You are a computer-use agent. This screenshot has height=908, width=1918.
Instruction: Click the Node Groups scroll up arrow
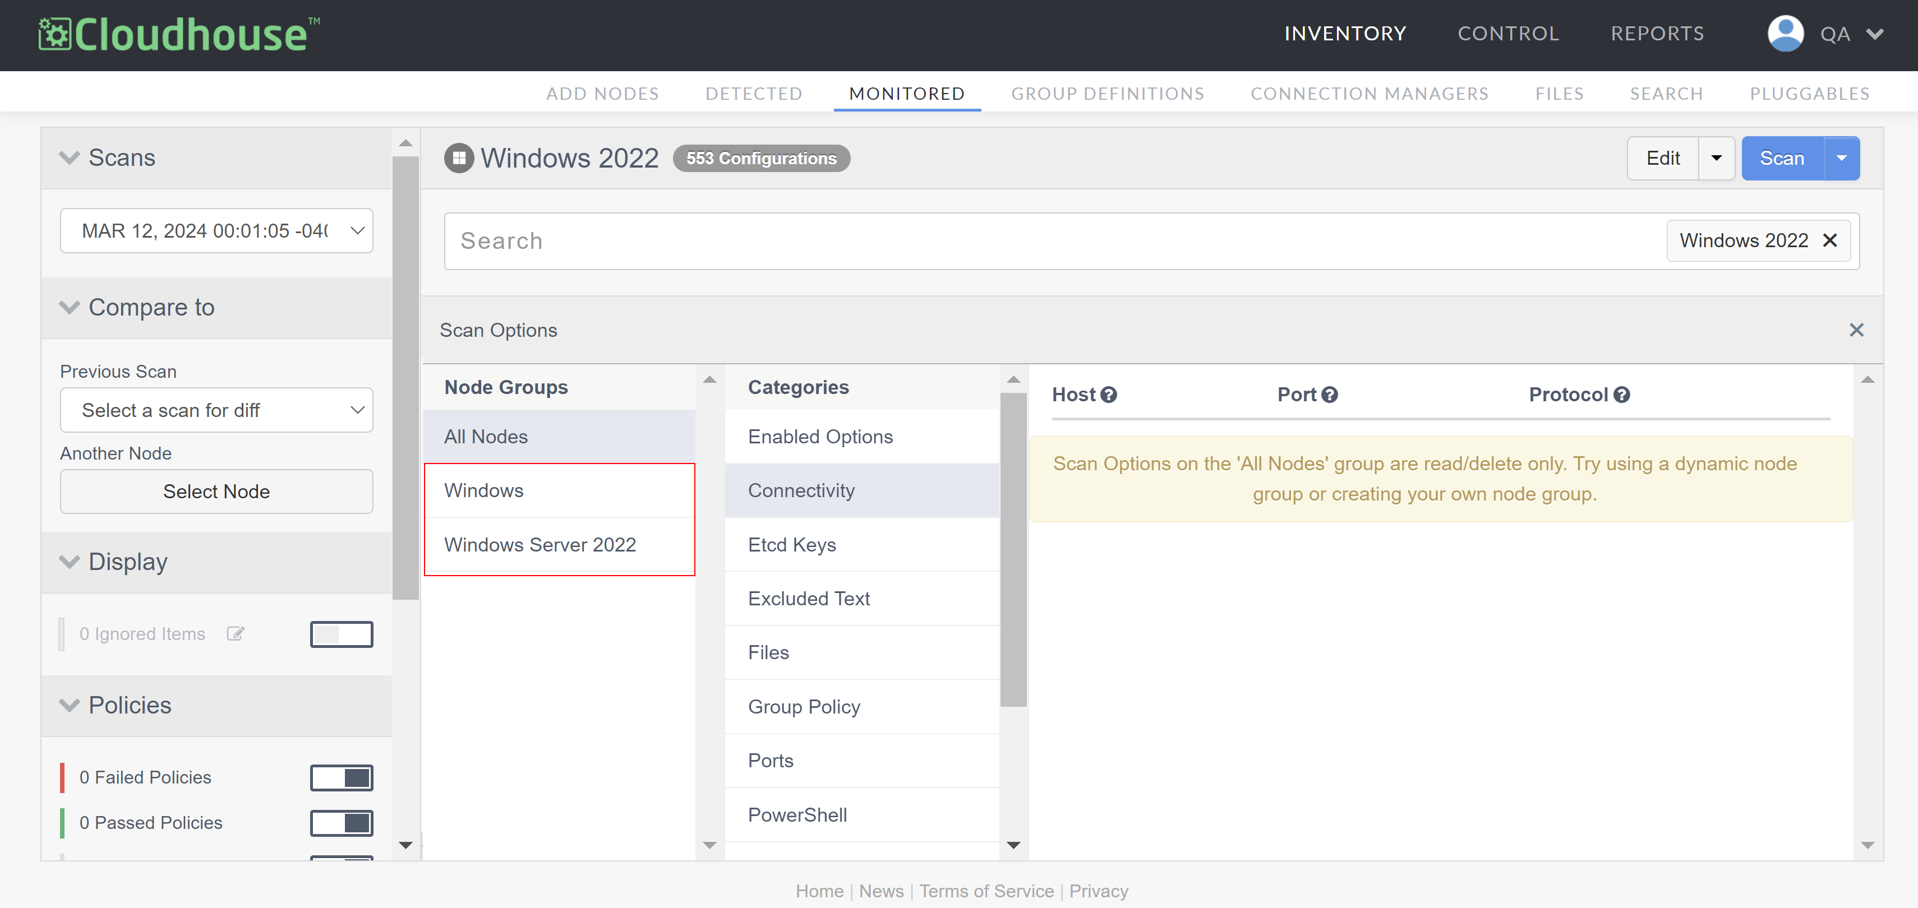709,379
